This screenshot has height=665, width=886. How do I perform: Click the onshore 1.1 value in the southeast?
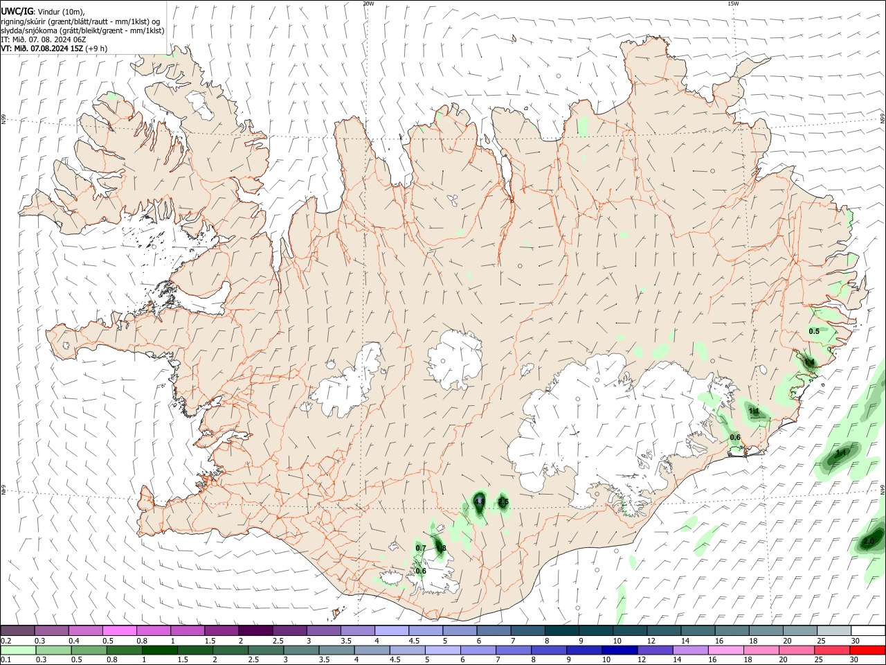click(x=754, y=411)
